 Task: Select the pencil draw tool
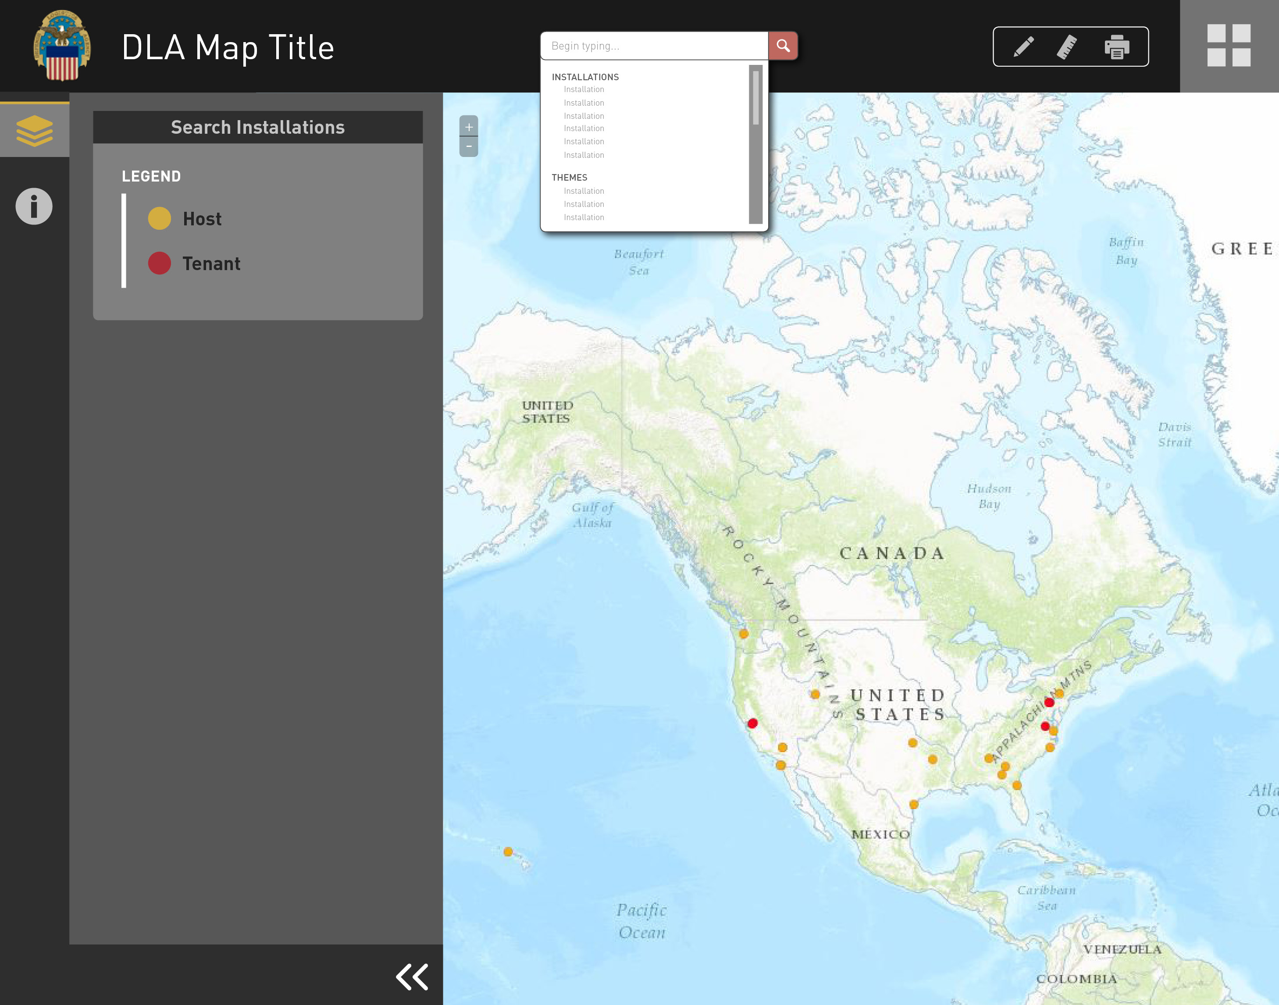[1024, 46]
